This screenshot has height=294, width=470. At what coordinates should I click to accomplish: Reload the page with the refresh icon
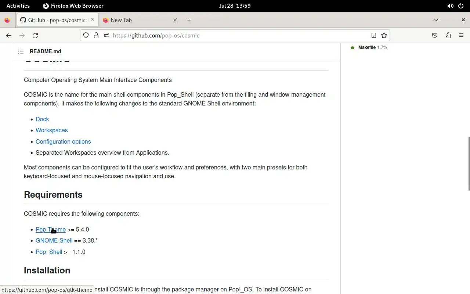pos(35,36)
